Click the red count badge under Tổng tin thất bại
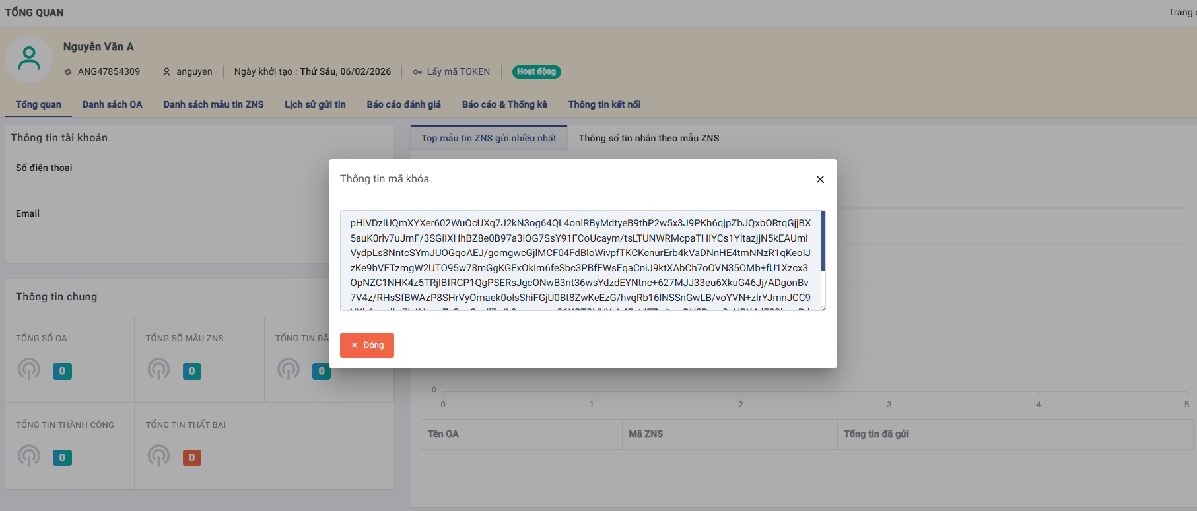Viewport: 1197px width, 511px height. point(192,458)
